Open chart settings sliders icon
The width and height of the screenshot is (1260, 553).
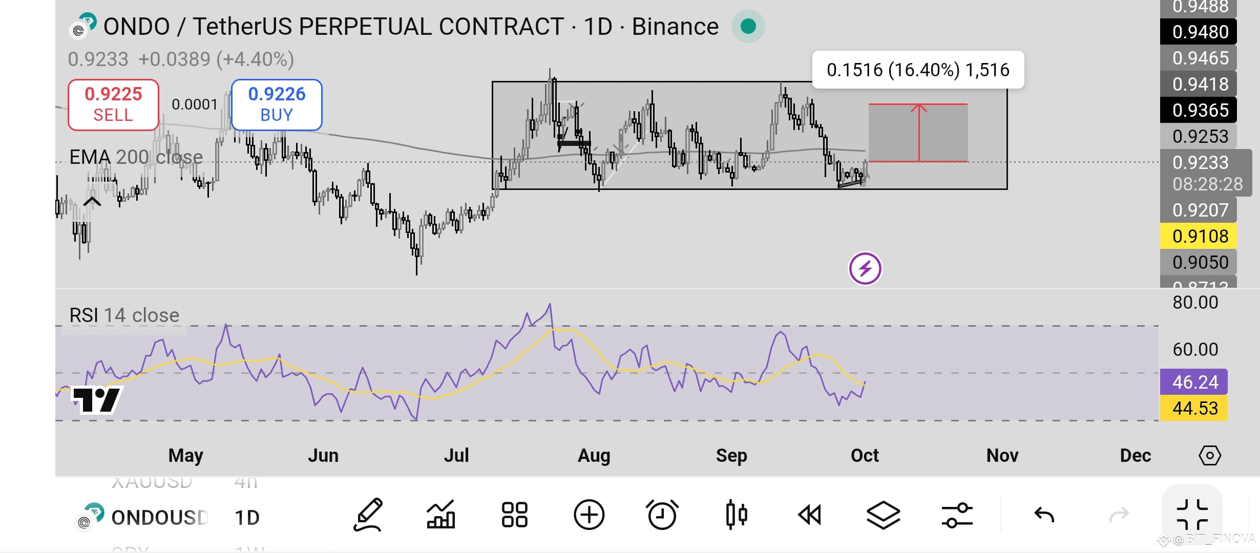[957, 515]
